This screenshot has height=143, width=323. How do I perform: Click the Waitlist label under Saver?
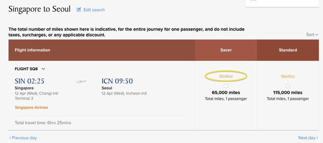click(x=226, y=76)
